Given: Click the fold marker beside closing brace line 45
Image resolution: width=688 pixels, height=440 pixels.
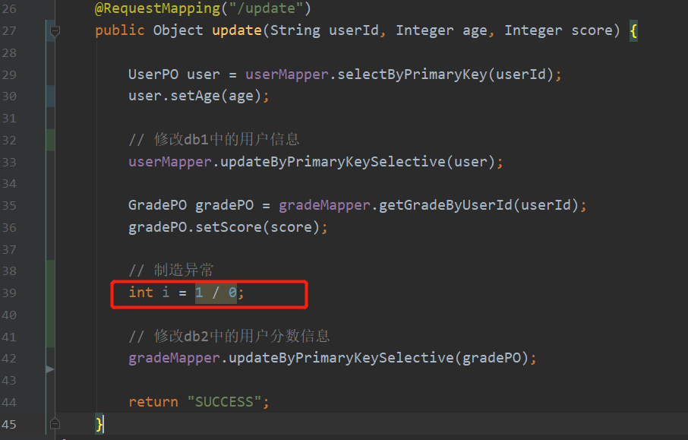Looking at the screenshot, I should 54,424.
